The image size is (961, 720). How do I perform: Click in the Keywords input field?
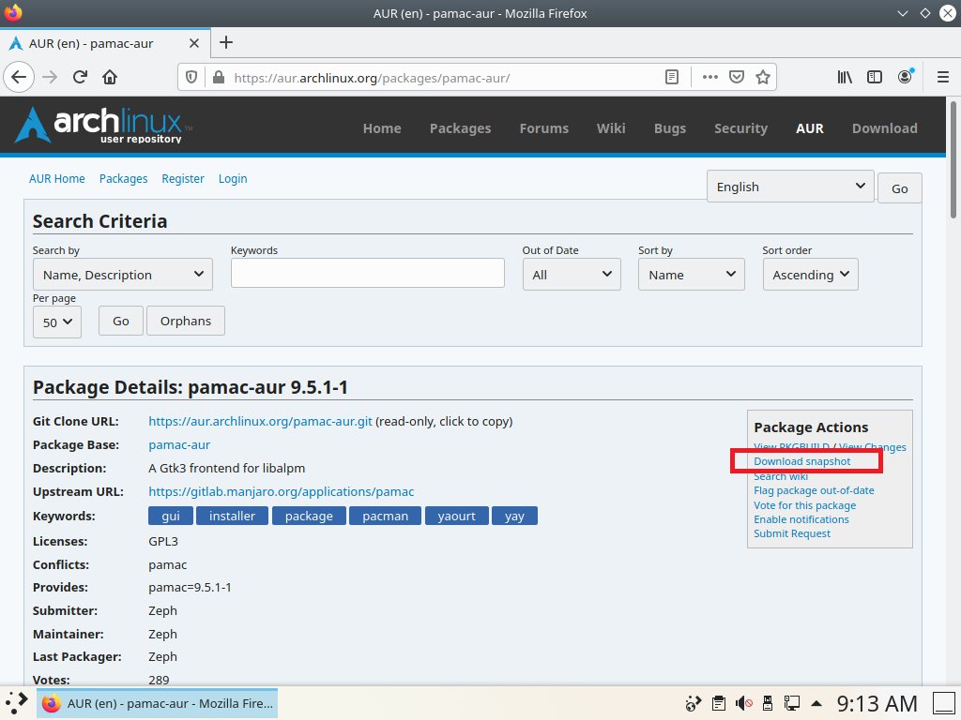(x=368, y=273)
